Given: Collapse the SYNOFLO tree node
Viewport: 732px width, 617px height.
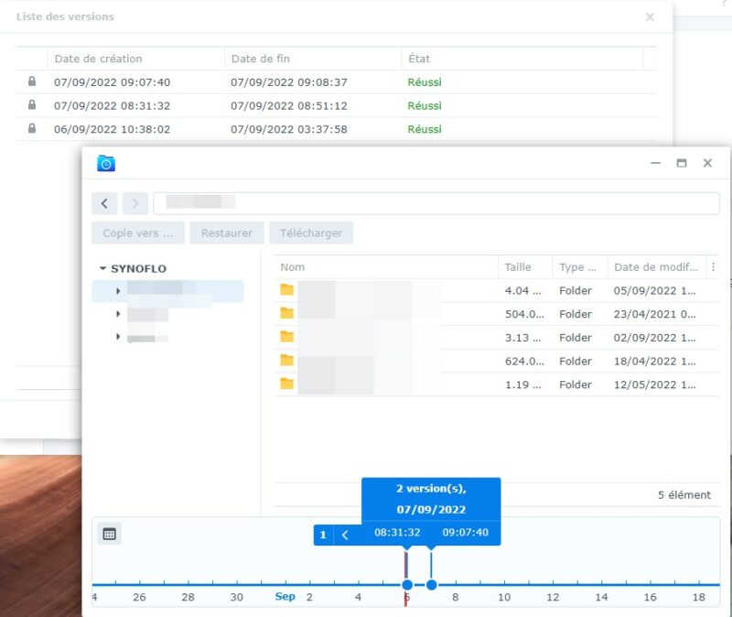Looking at the screenshot, I should click(103, 268).
